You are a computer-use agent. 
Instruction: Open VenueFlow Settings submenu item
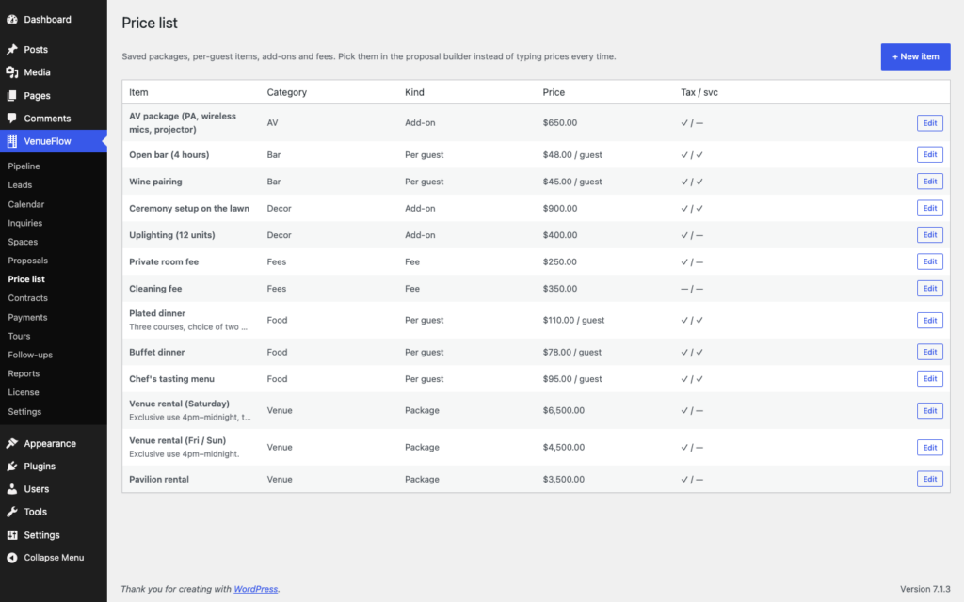pyautogui.click(x=24, y=412)
